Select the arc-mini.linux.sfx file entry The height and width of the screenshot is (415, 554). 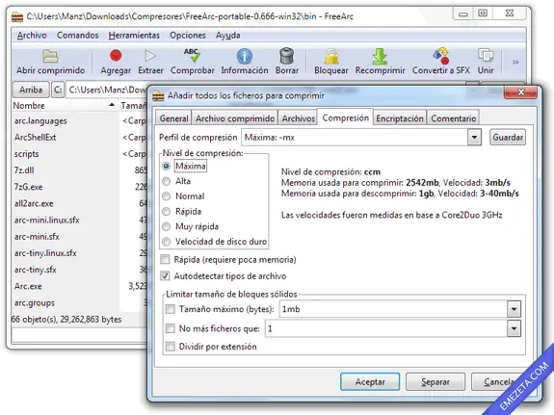coord(47,220)
